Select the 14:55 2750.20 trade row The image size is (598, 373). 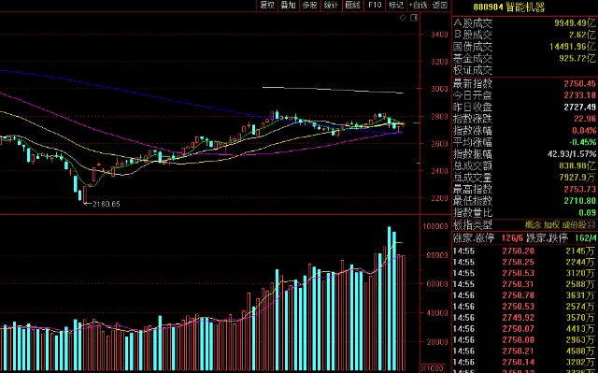coord(524,251)
